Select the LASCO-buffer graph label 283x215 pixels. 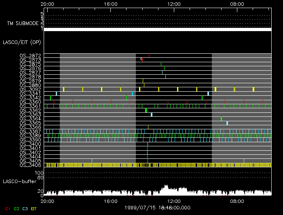[x=19, y=181]
